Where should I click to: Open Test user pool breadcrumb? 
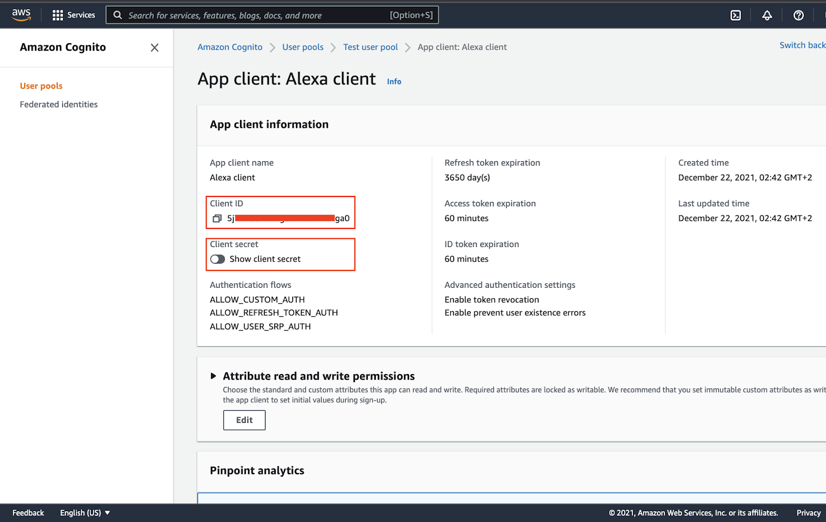tap(370, 47)
